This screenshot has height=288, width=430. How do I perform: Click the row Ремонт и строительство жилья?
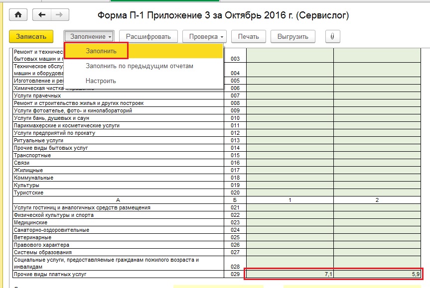tap(118, 103)
